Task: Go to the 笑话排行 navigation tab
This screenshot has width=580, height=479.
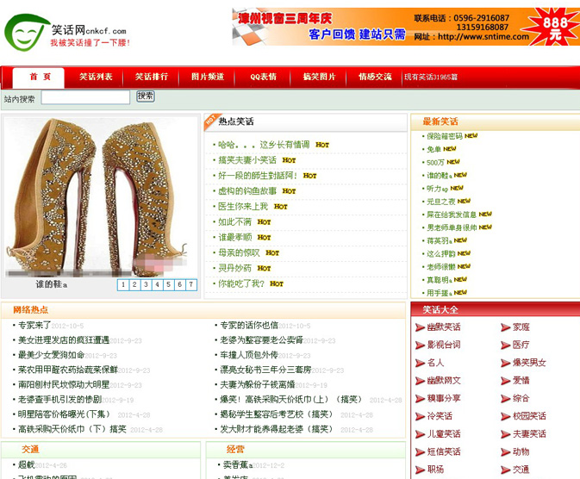Action: coord(152,77)
